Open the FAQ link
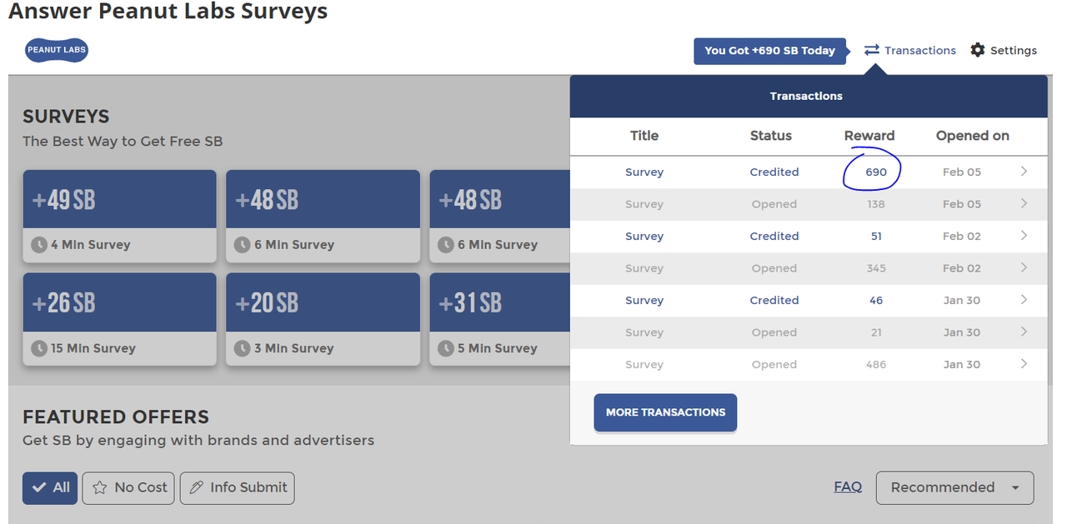Viewport: 1067px width, 524px height. tap(848, 487)
